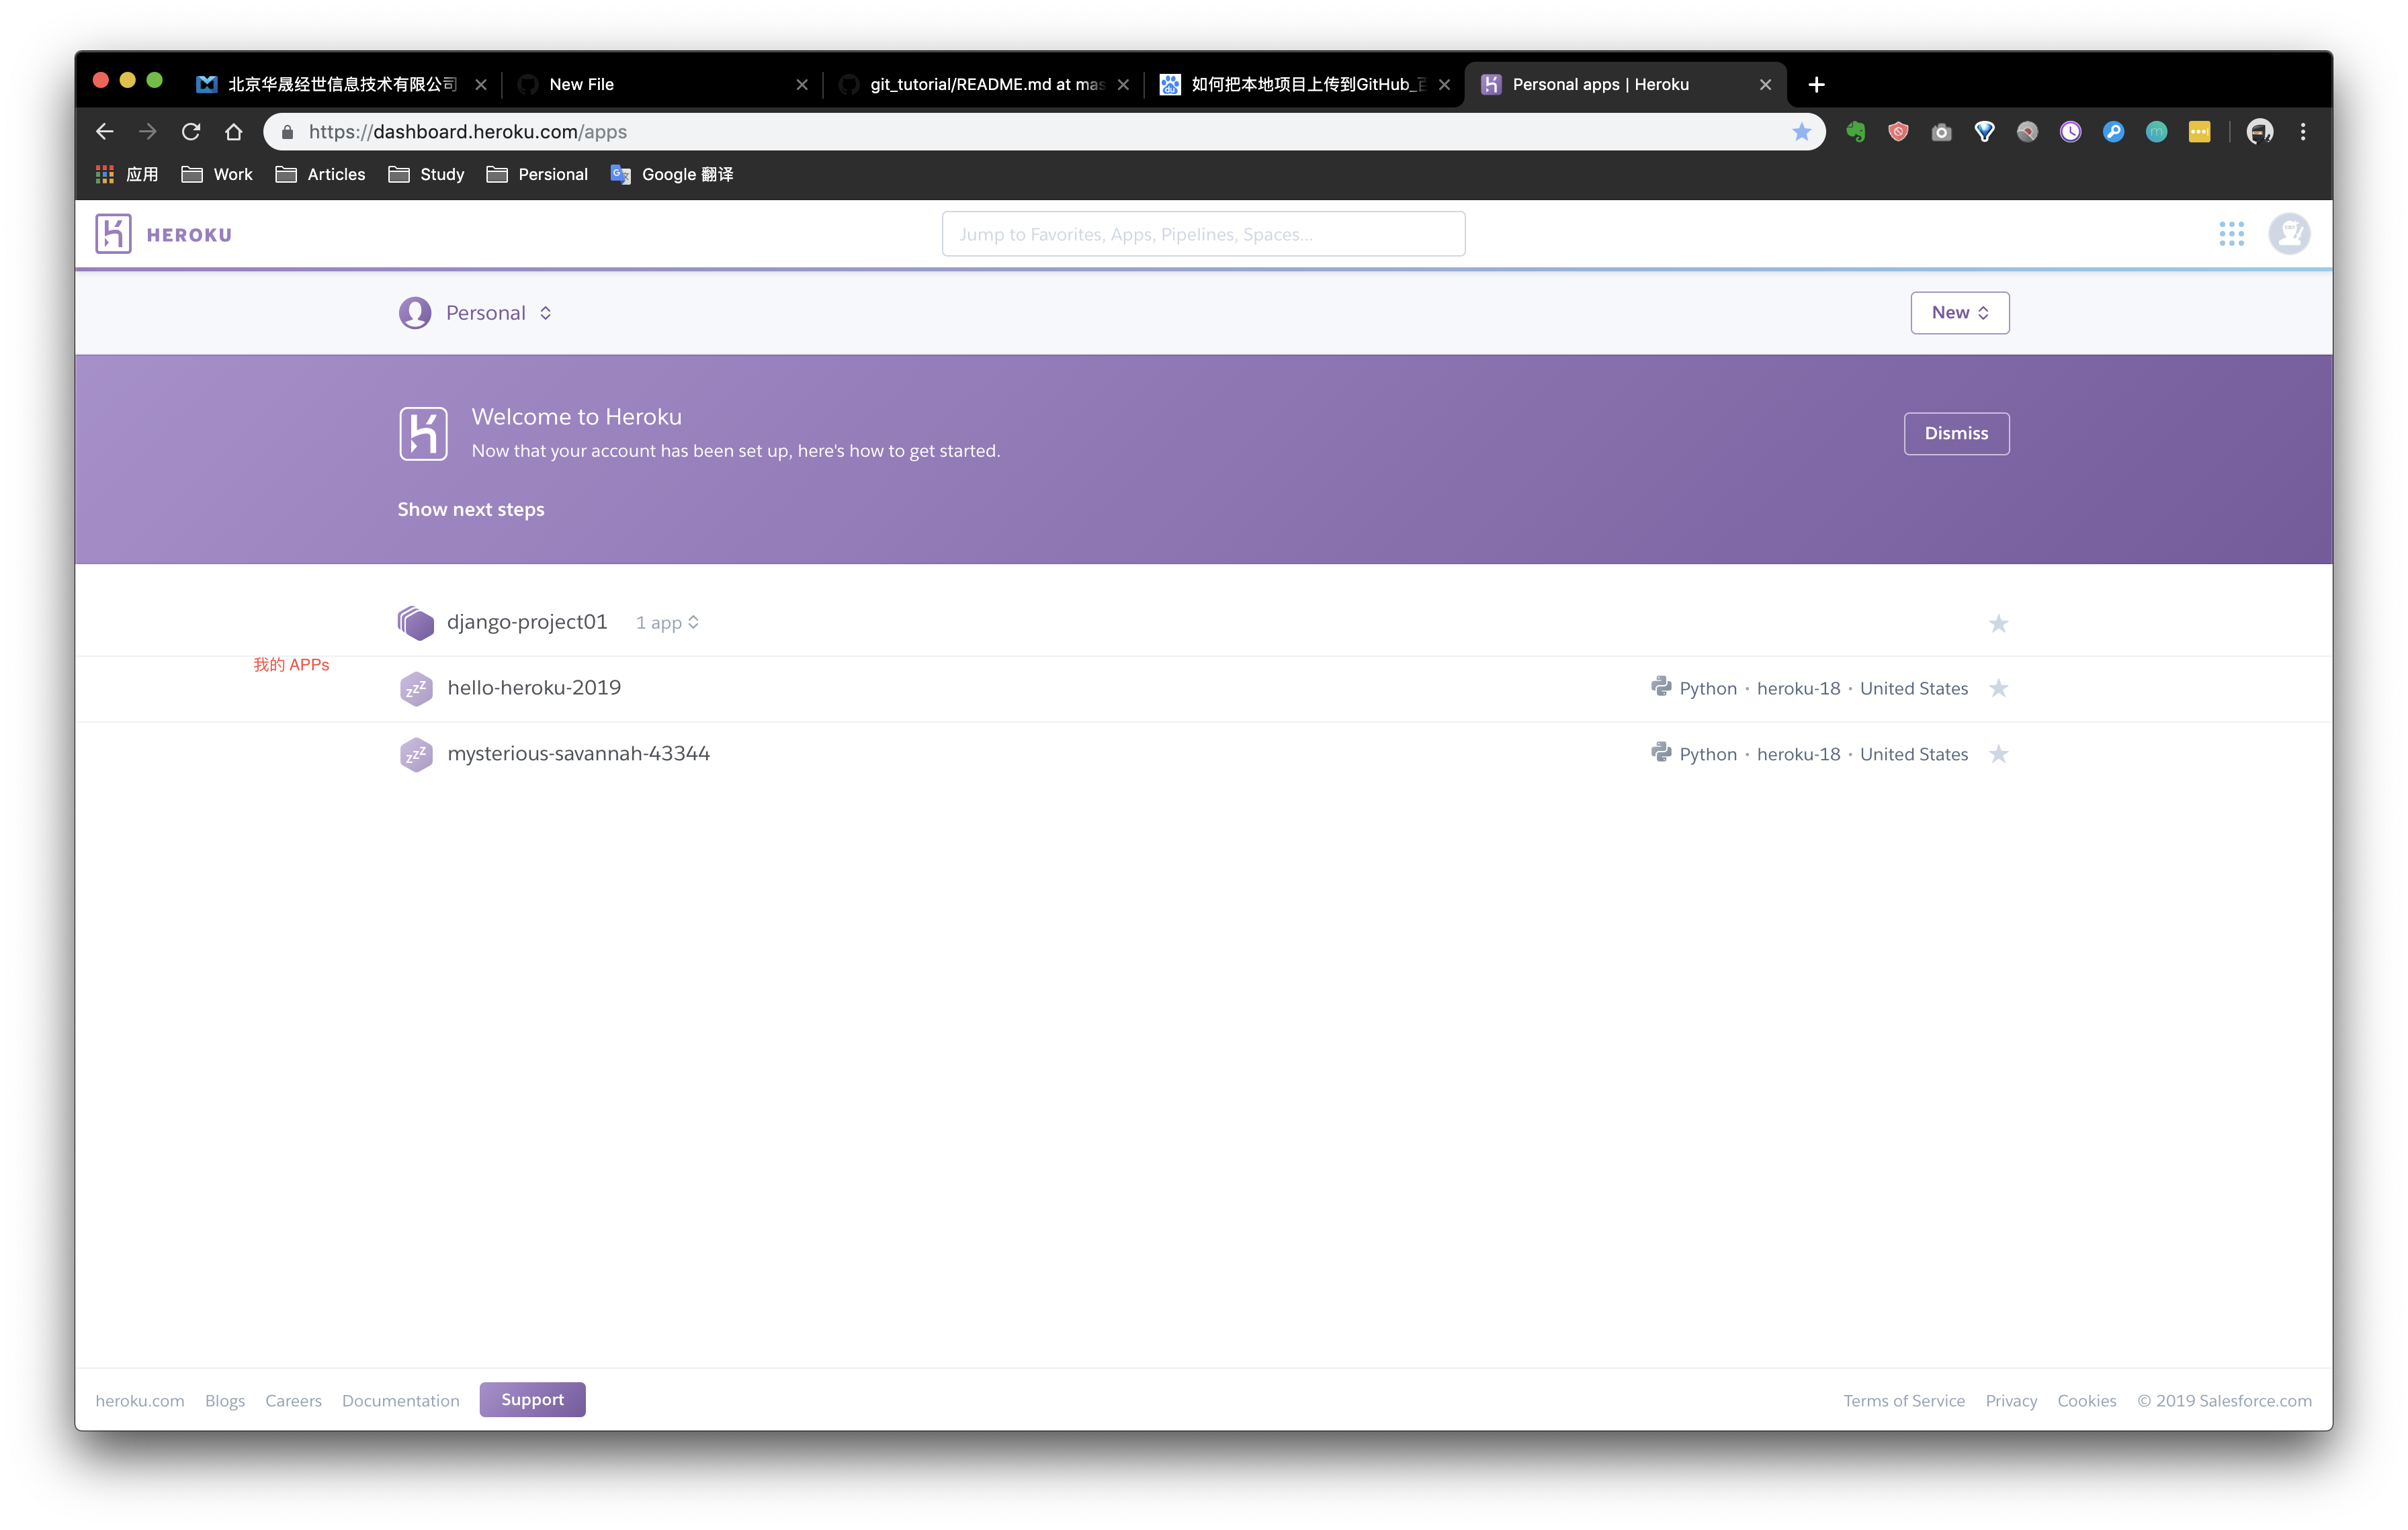Click the Evernote browser extension icon

[1856, 132]
